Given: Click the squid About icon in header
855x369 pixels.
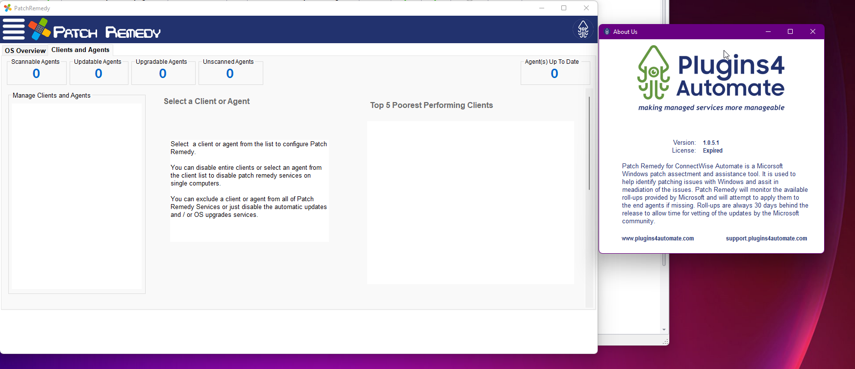Looking at the screenshot, I should 583,29.
